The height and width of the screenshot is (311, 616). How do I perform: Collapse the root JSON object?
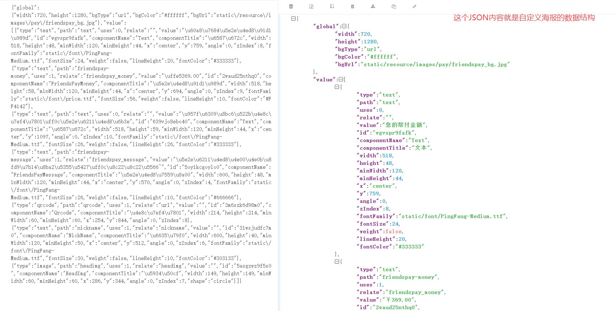(x=293, y=18)
